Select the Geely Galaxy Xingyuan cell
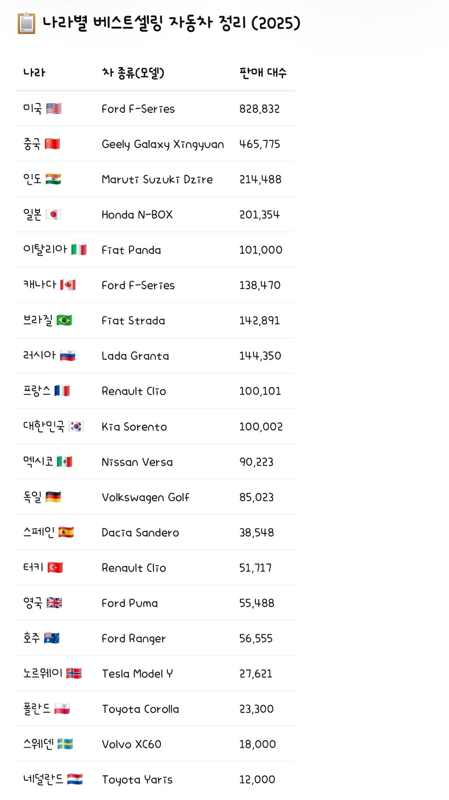This screenshot has width=449, height=800. (x=163, y=144)
